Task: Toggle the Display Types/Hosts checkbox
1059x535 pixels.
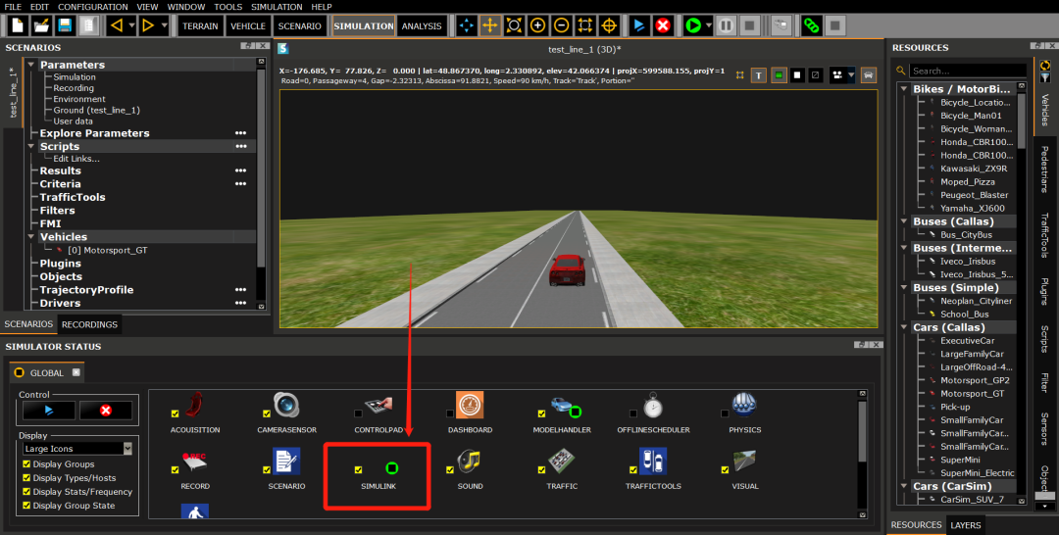Action: click(27, 477)
